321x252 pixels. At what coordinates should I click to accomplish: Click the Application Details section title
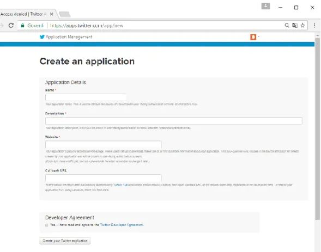(65, 82)
